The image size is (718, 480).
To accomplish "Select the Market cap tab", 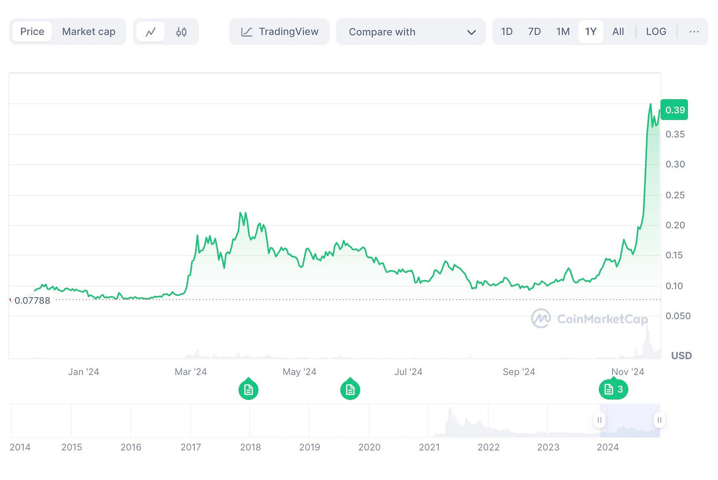I will pos(89,32).
